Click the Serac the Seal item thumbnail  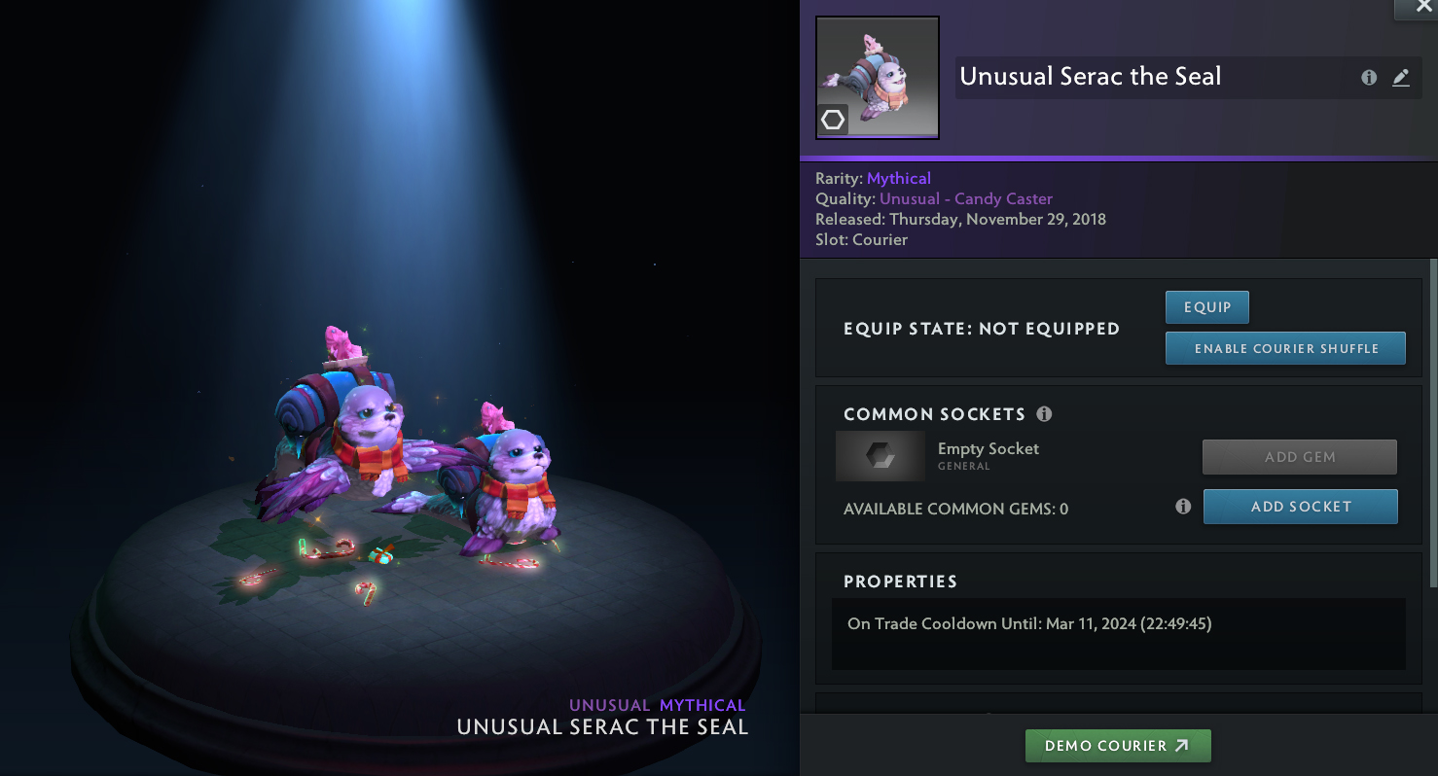point(877,77)
